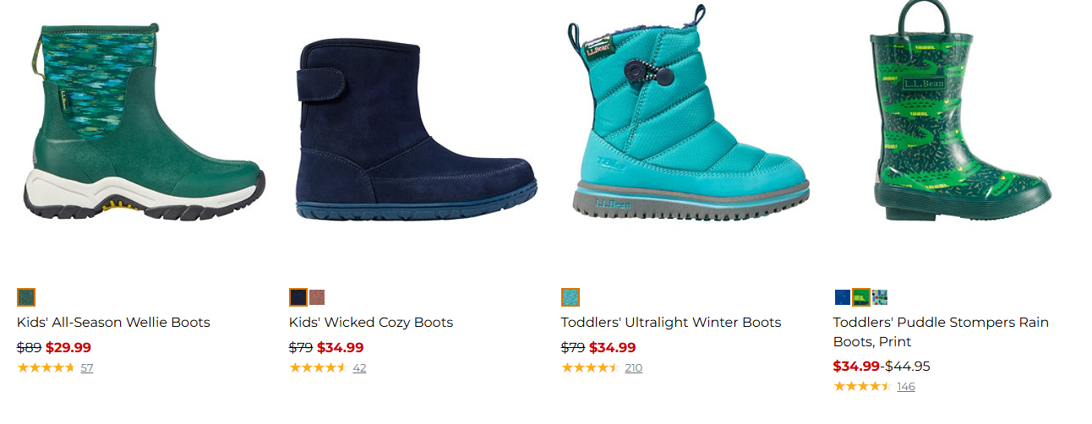Choose the rose-brown swatch for Wicked Cozy Boots
Screen dimensions: 1092x424
317,297
